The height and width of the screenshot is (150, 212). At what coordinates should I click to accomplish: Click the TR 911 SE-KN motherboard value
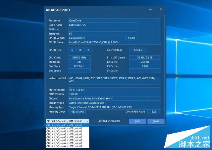point(114,90)
